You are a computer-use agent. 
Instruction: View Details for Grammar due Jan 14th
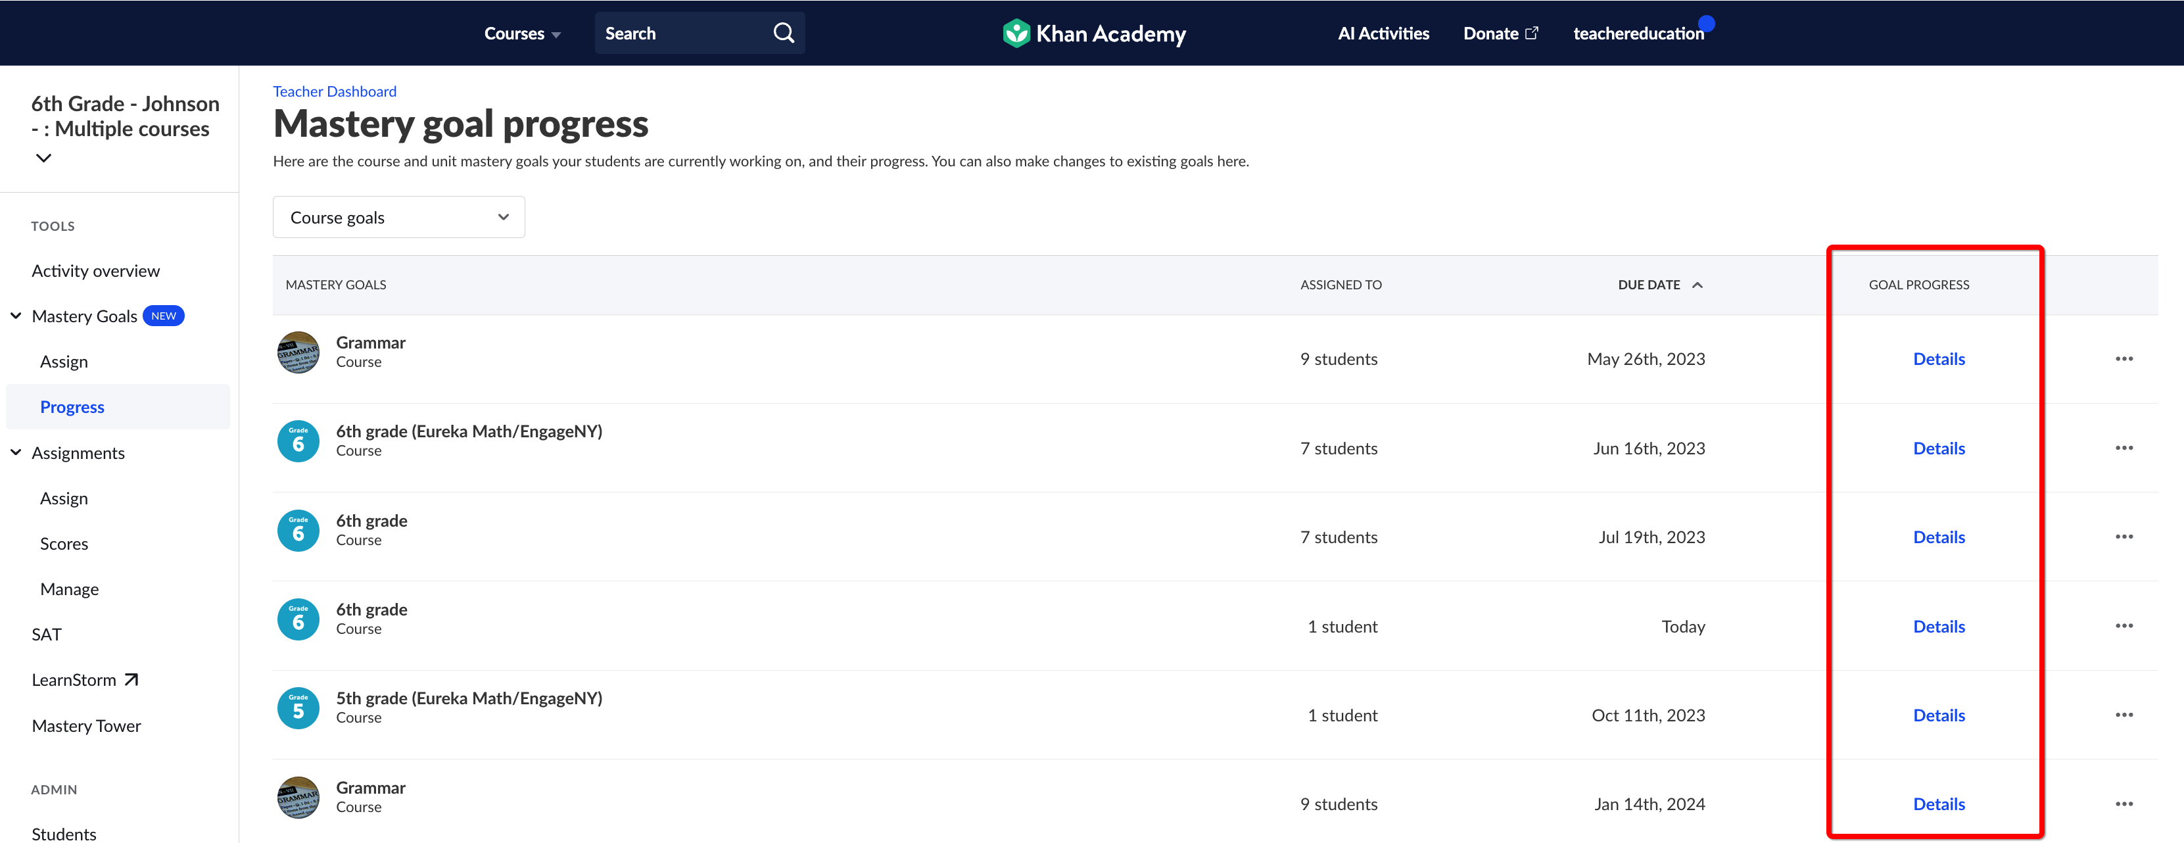pyautogui.click(x=1938, y=804)
